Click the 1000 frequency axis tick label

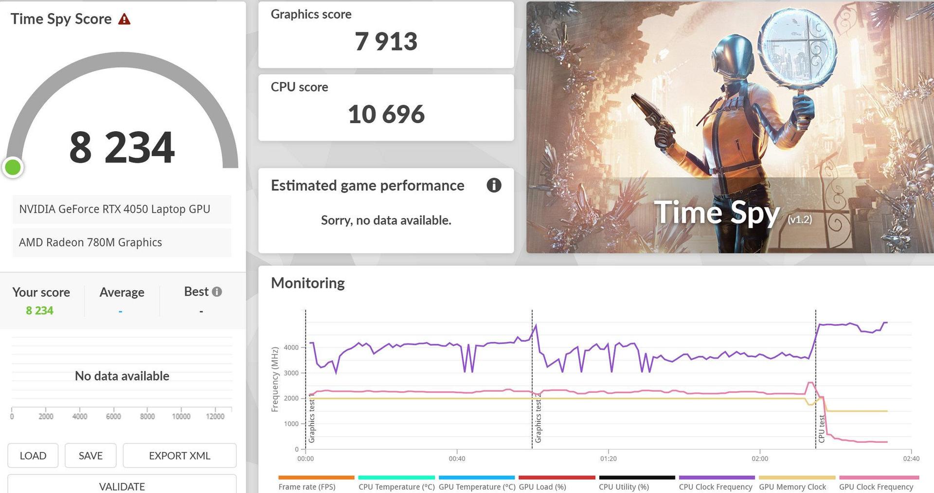(291, 423)
